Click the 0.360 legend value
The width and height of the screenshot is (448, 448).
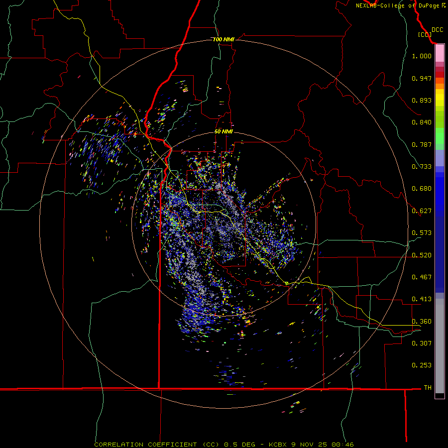(x=422, y=322)
